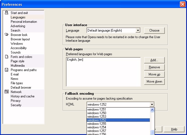Select English [en] in preferred languages

pos(75,60)
